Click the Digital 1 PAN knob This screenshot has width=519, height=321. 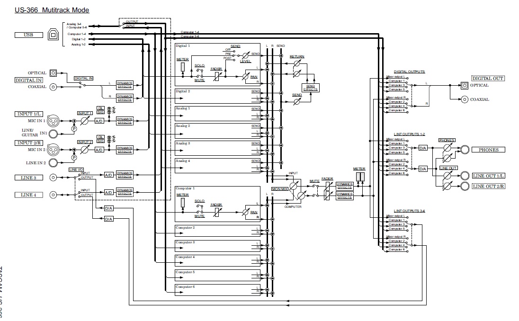pyautogui.click(x=245, y=77)
